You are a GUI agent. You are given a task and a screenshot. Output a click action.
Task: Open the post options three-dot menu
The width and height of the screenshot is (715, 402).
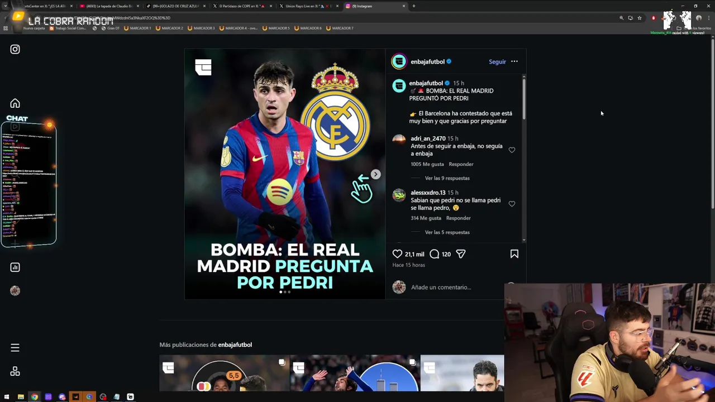click(x=514, y=61)
